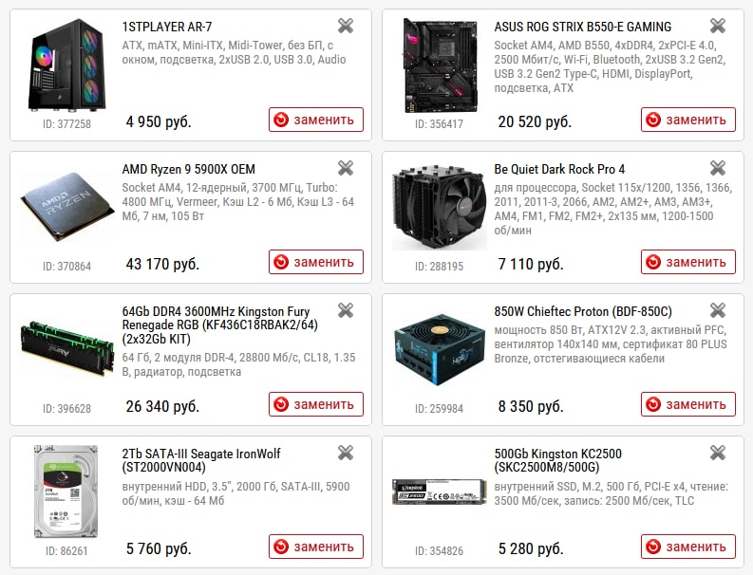
Task: Replace the Dark Rock Pro 4 cooler
Action: pyautogui.click(x=688, y=262)
